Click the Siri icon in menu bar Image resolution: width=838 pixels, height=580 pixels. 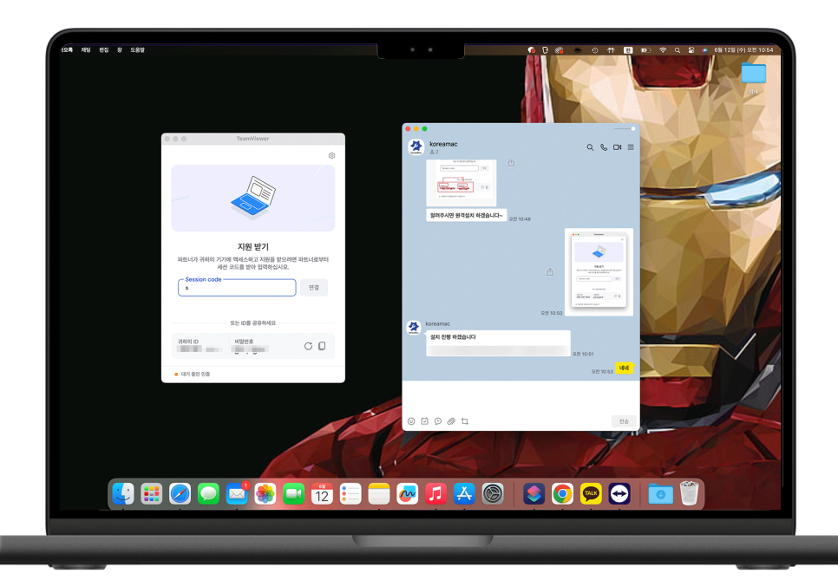[x=705, y=49]
